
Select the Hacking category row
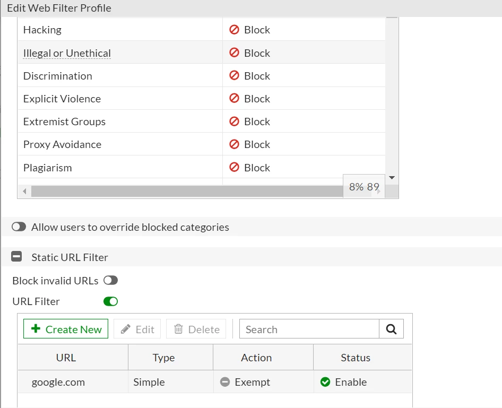(201, 29)
